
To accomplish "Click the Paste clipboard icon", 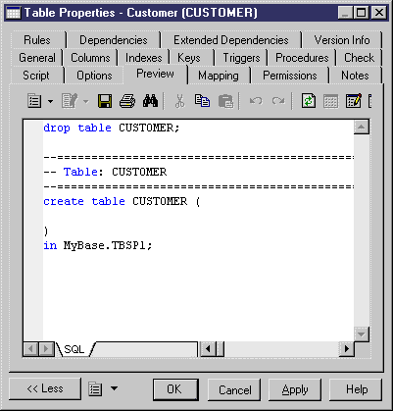I will [x=225, y=101].
